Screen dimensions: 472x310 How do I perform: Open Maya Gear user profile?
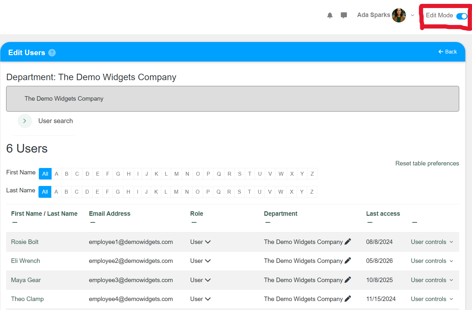(26, 280)
